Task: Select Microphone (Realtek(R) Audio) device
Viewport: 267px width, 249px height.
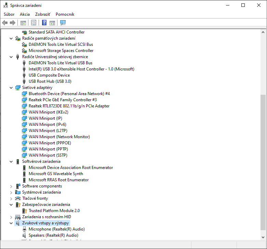Action: [x=56, y=229]
